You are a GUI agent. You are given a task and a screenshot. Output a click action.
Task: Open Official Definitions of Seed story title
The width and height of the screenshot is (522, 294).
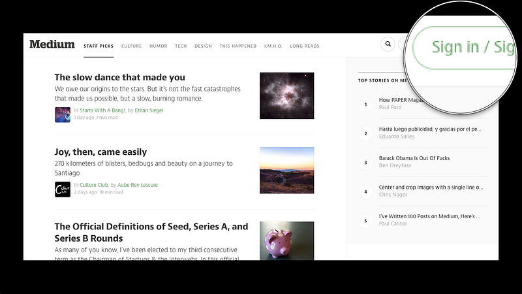coord(151,233)
